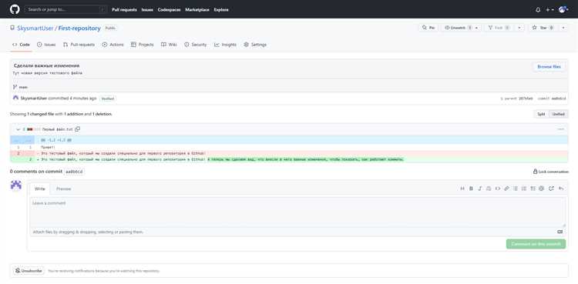The width and height of the screenshot is (578, 284).
Task: Open the Code tab
Action: tap(21, 45)
